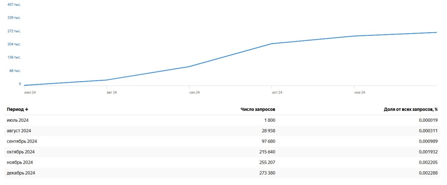This screenshot has width=447, height=185.
Task: Click the ноя 24 axis marker
Action: [360, 92]
